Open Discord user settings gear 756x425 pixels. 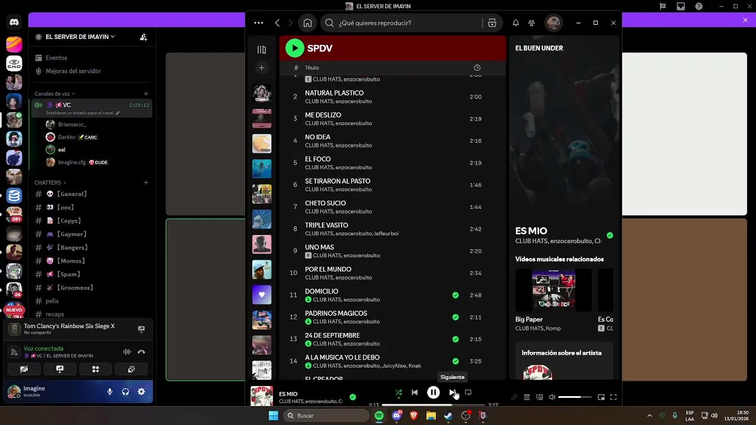coord(141,391)
